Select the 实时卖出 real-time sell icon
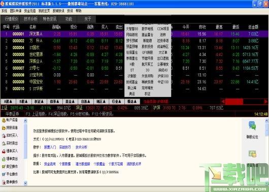 point(4,143)
